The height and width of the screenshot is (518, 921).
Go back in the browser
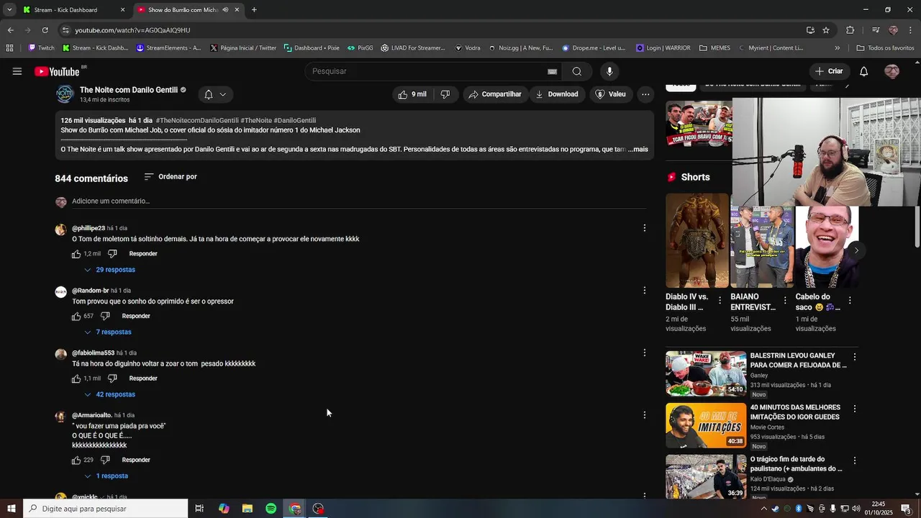[10, 30]
